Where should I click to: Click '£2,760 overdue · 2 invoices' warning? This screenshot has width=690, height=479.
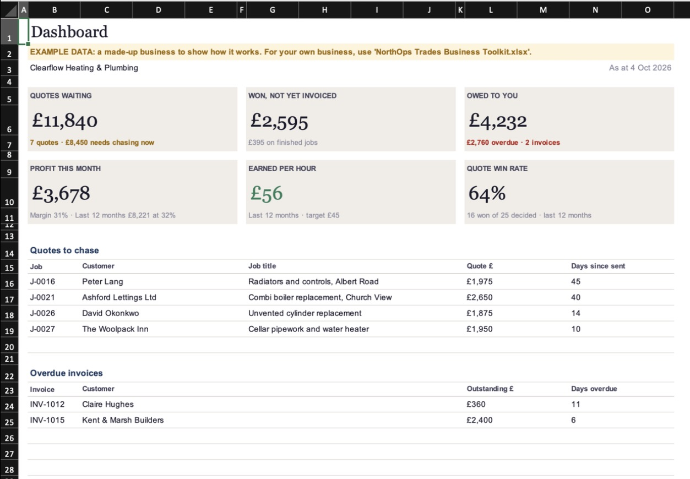tap(513, 143)
